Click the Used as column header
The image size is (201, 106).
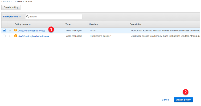tap(93, 24)
